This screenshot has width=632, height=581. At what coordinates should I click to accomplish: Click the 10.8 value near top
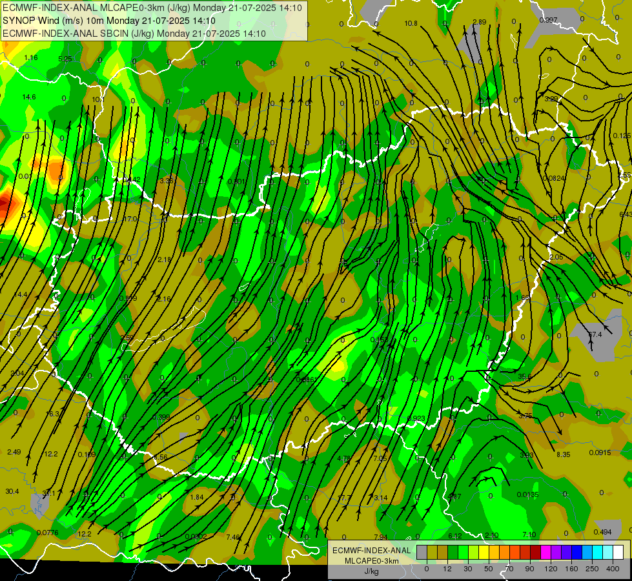411,23
